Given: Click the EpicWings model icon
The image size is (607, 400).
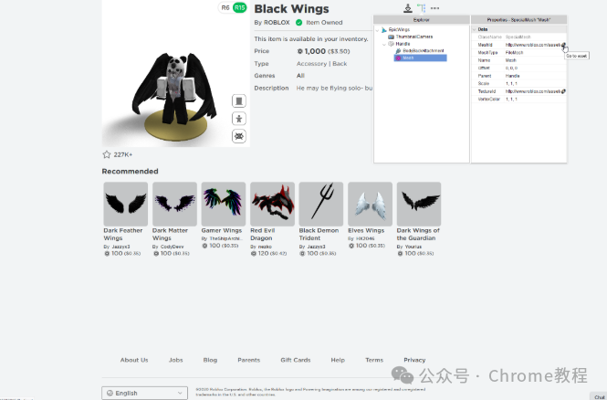Looking at the screenshot, I should (x=384, y=30).
